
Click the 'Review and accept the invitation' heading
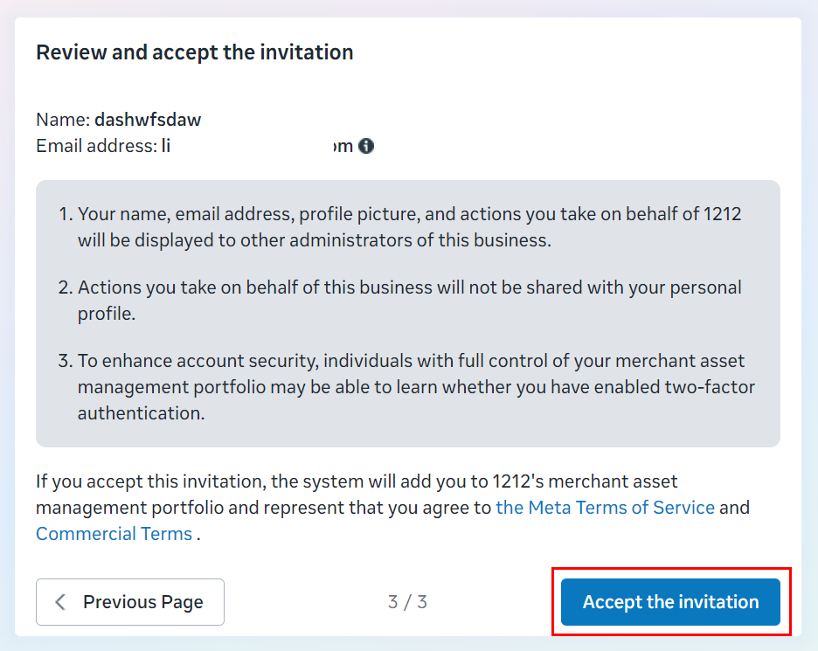pyautogui.click(x=195, y=52)
